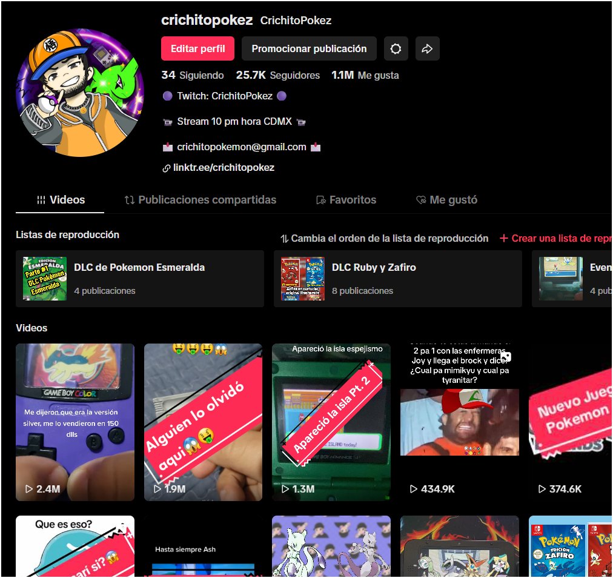Click the 25.7K Seguidores count
613x578 pixels.
pos(277,75)
